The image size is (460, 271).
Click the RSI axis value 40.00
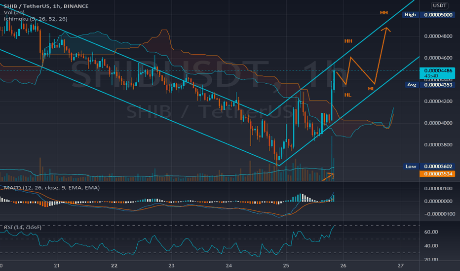(x=431, y=246)
